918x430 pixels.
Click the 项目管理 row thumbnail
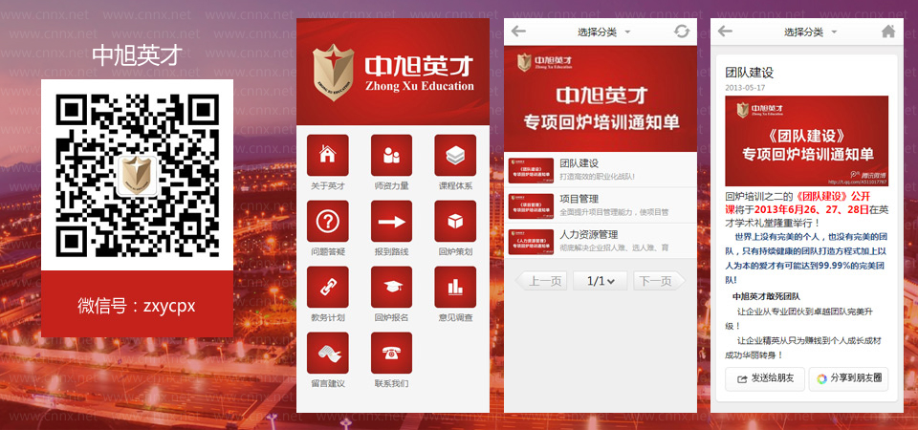531,206
